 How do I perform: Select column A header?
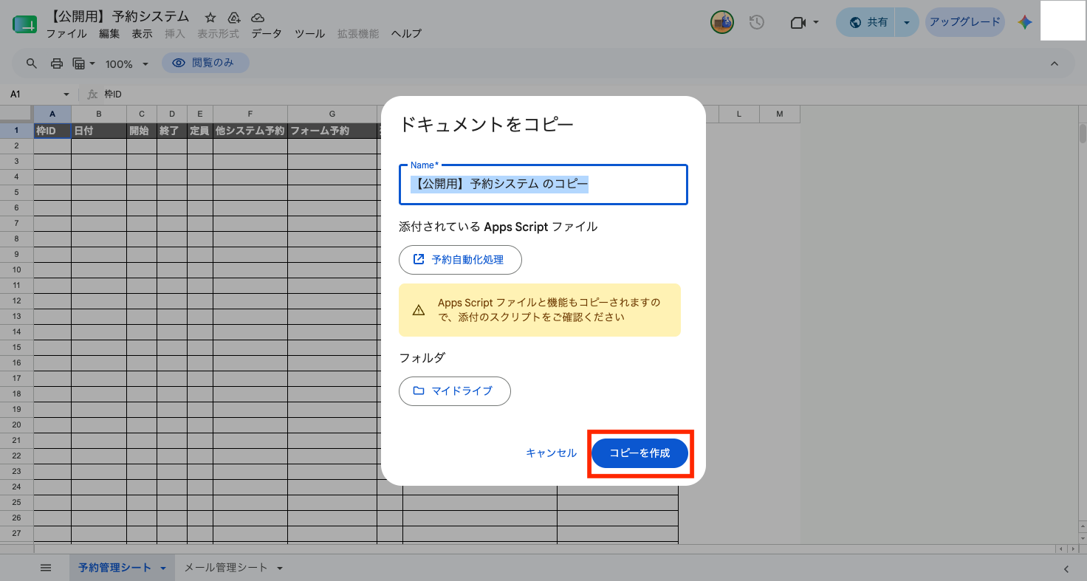click(52, 114)
